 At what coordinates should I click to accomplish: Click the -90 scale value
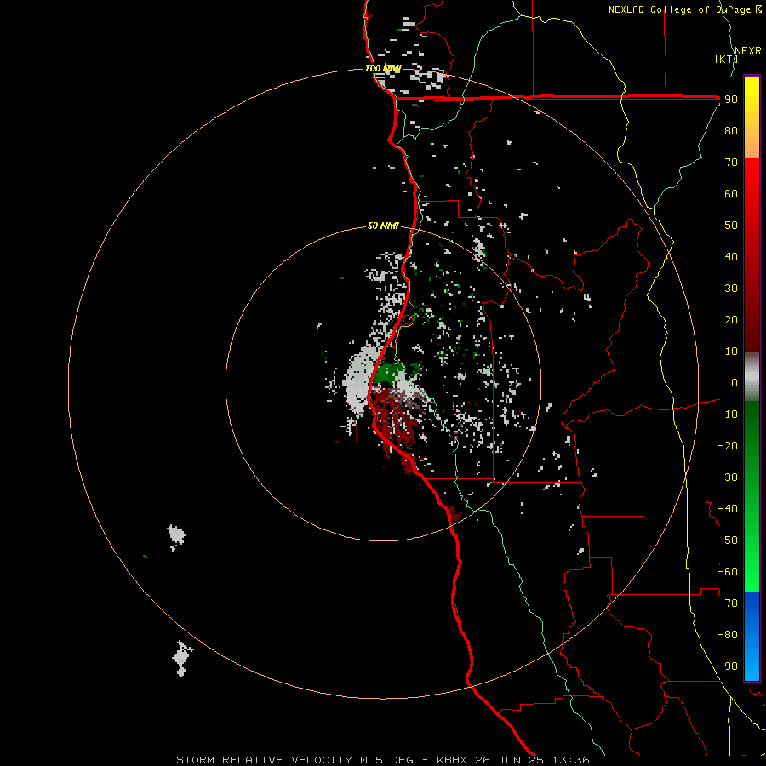(728, 666)
